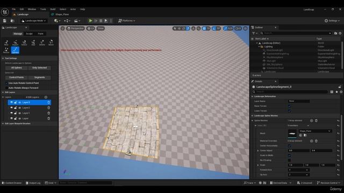Open the Build menu
344x193 pixels.
tap(53, 9)
